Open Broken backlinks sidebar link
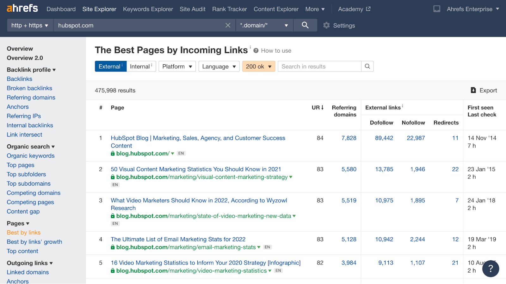 coord(29,88)
